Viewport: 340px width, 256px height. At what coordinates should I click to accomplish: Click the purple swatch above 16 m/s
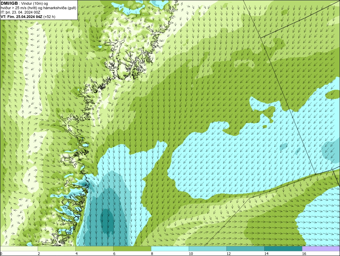click(x=321, y=249)
